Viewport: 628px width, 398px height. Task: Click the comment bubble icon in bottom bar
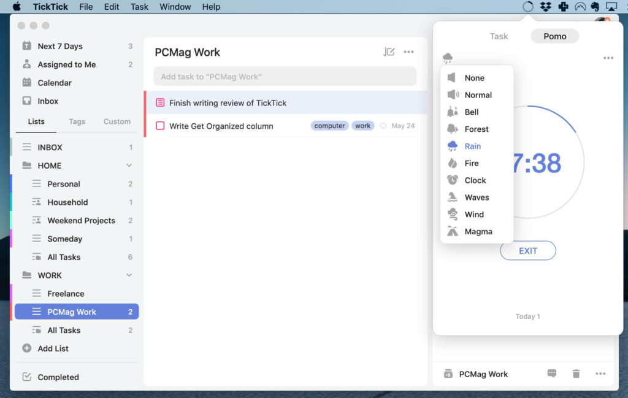click(x=551, y=373)
